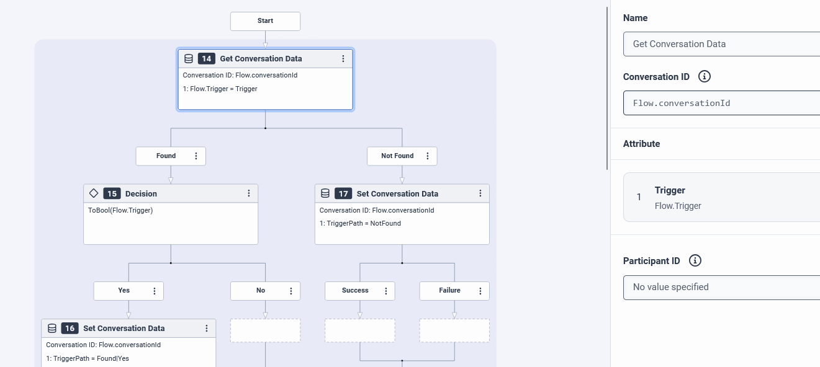Click info icon beside Conversation ID label
Viewport: 820px width, 367px height.
coord(705,77)
